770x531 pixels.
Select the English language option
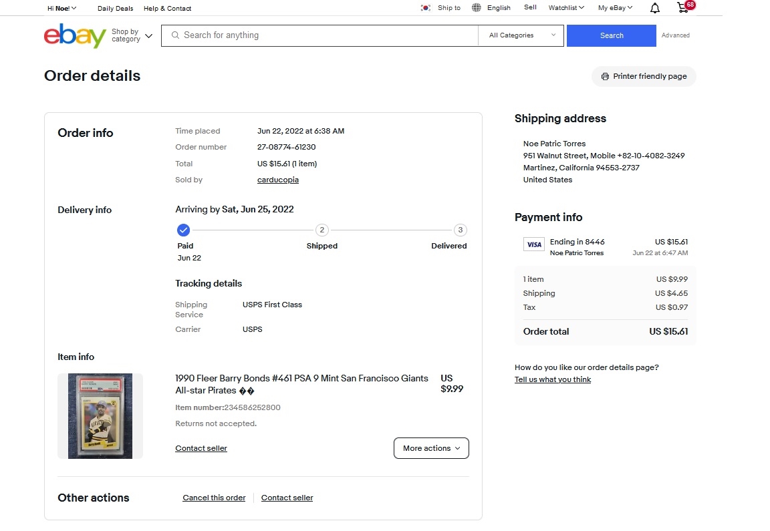coord(499,8)
